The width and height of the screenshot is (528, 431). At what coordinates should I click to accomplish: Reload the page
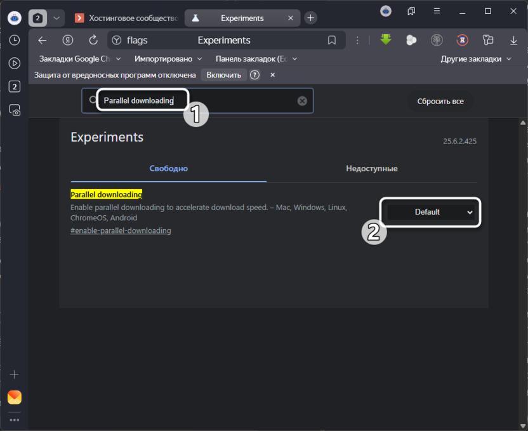tap(93, 41)
